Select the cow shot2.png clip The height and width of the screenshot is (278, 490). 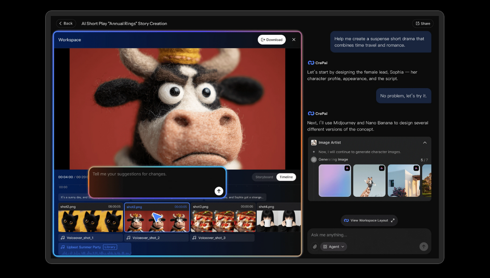pyautogui.click(x=157, y=218)
